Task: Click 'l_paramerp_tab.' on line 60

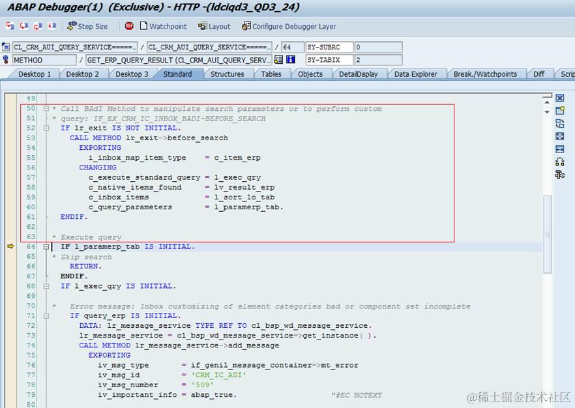Action: tap(248, 207)
